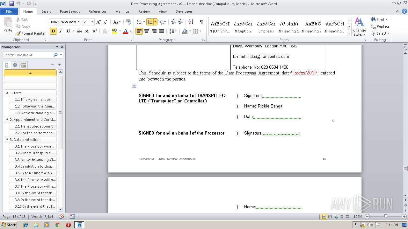Browse pages view in Navigation pane
The image size is (408, 229).
[x=15, y=65]
